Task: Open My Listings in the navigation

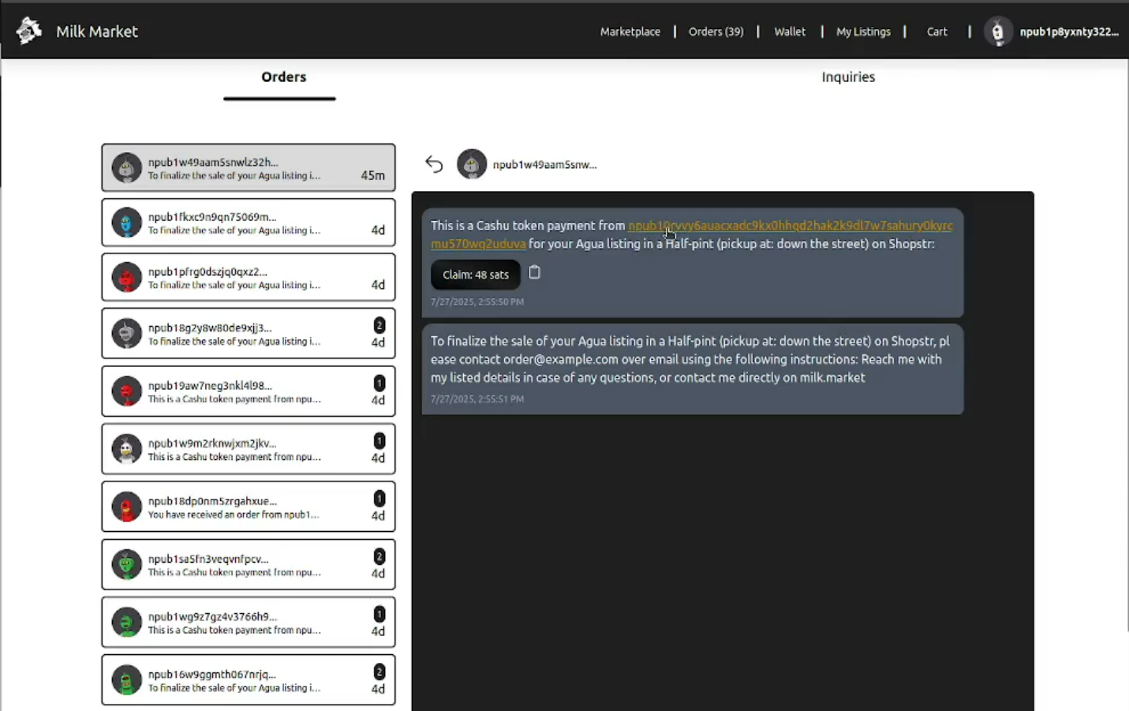Action: tap(863, 32)
